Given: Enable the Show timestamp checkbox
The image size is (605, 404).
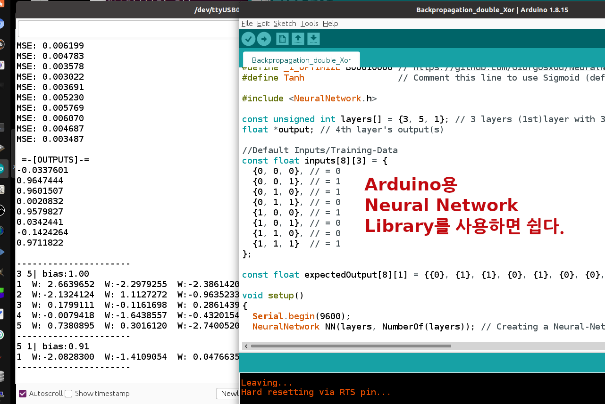Looking at the screenshot, I should 68,394.
